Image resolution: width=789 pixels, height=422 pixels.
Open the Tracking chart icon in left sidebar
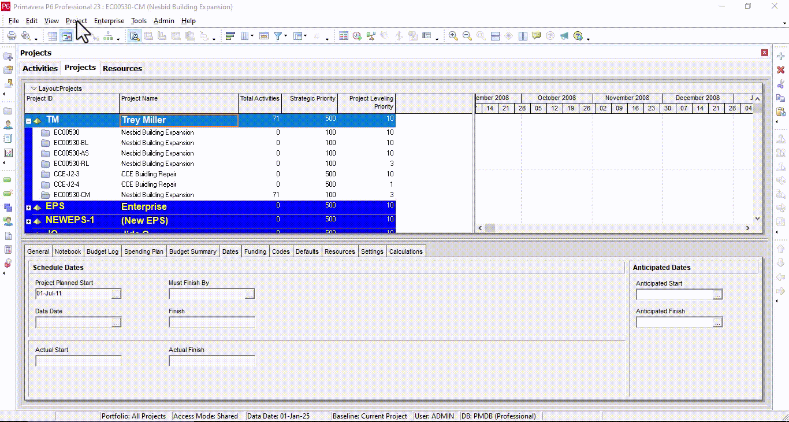(8, 153)
